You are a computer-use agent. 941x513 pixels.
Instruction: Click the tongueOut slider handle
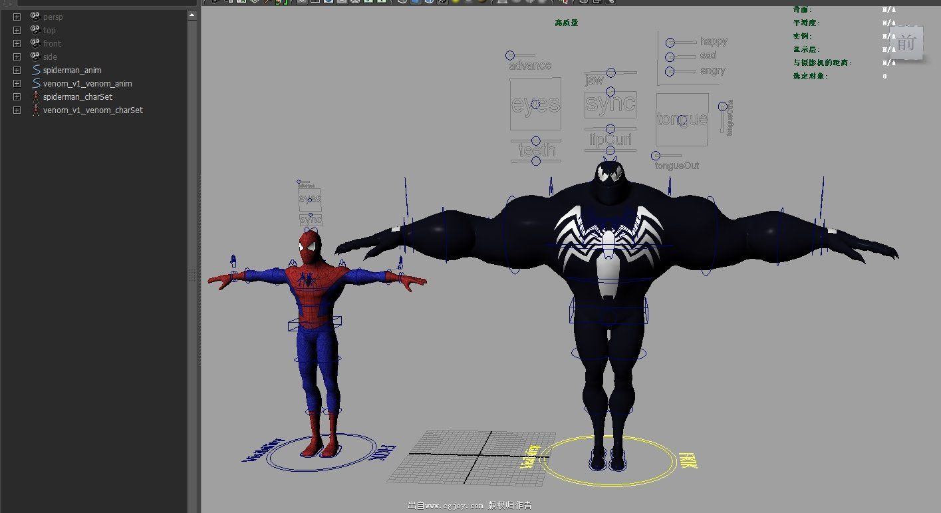656,156
